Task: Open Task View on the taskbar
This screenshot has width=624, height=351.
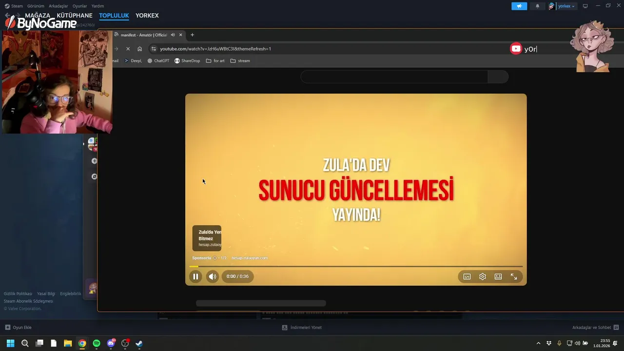Action: click(x=39, y=343)
